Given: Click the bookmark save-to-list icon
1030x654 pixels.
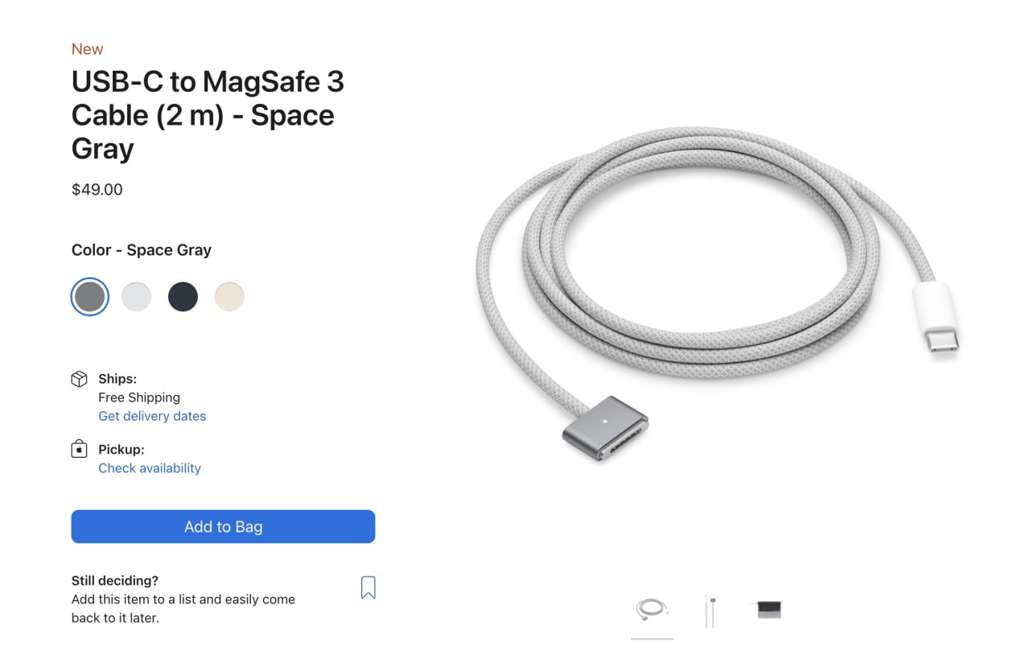Looking at the screenshot, I should click(x=368, y=587).
